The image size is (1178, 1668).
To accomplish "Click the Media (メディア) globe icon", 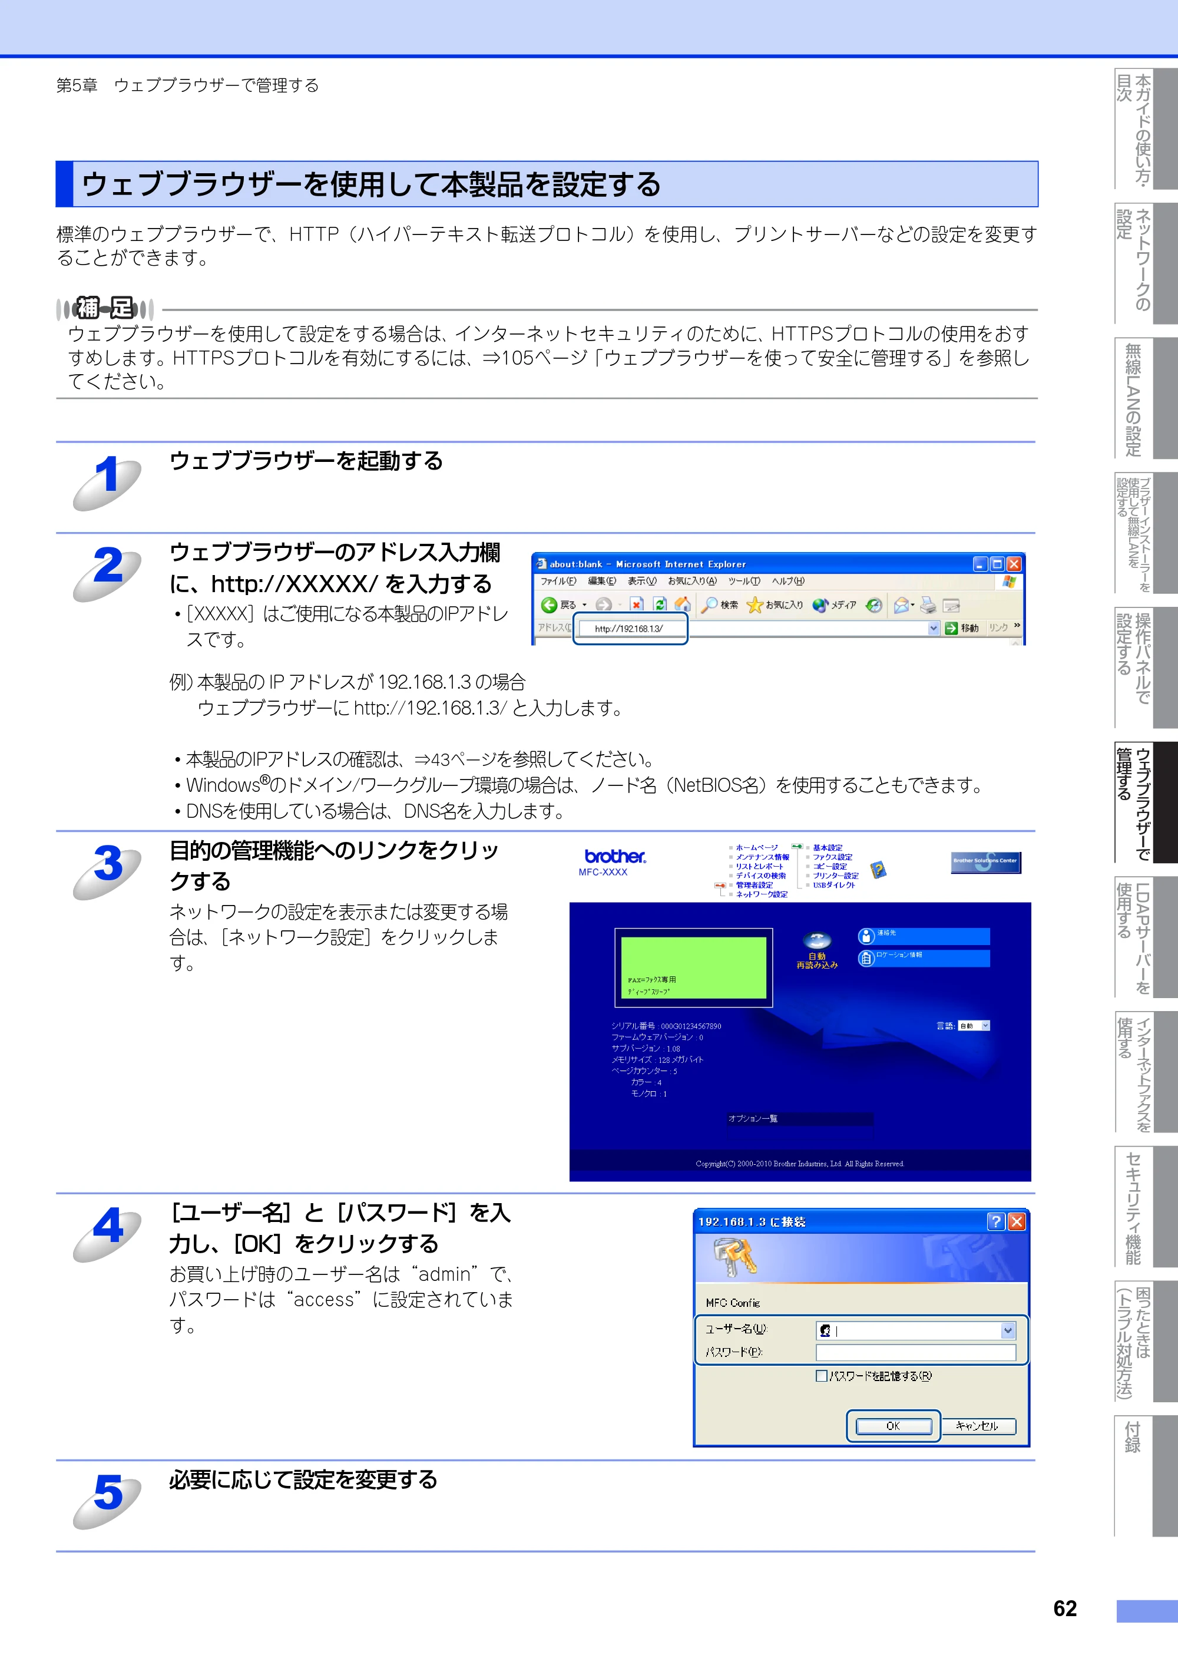I will point(820,605).
